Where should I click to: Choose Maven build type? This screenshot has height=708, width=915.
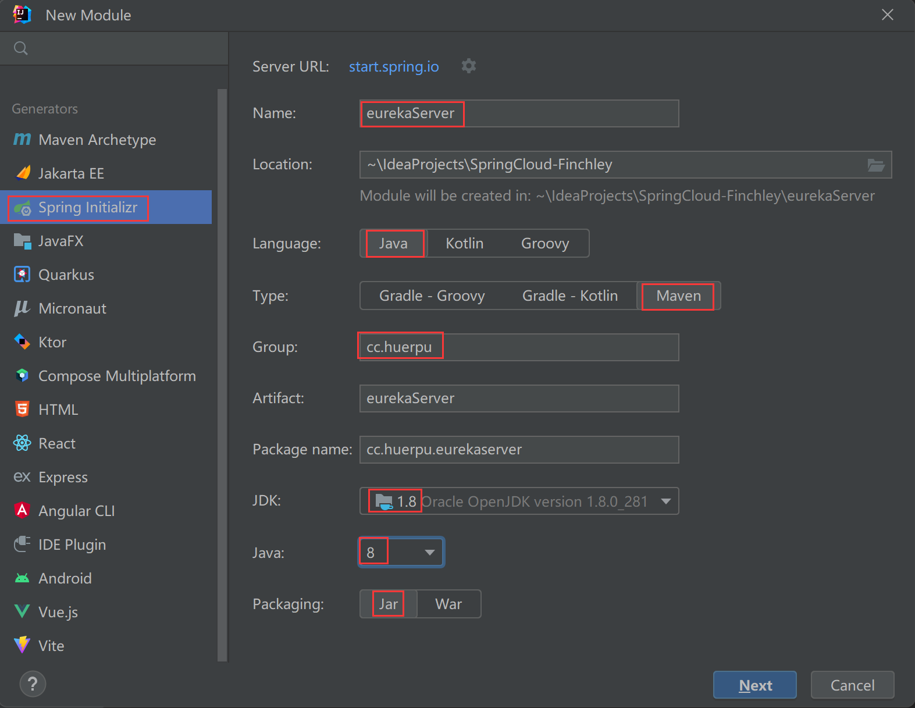tap(679, 296)
